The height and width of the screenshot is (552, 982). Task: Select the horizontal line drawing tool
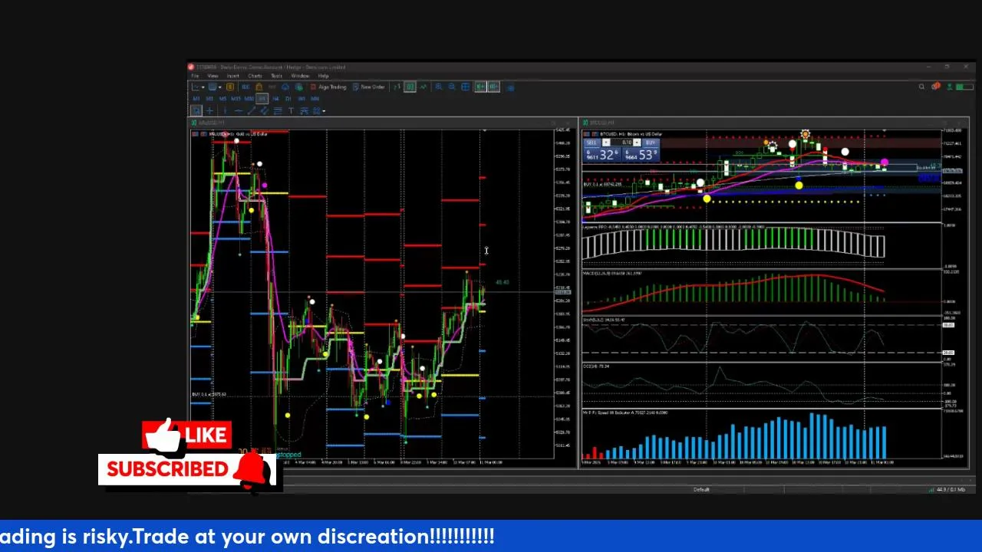(x=239, y=110)
